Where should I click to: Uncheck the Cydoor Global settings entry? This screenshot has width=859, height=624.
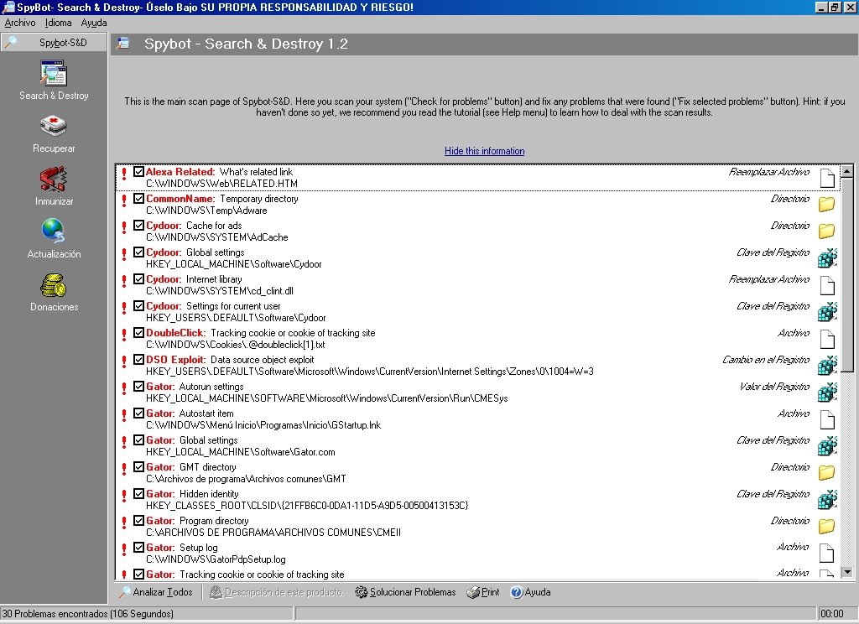point(138,252)
